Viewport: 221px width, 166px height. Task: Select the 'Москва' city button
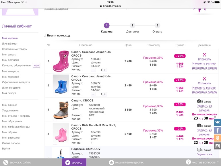point(74,163)
